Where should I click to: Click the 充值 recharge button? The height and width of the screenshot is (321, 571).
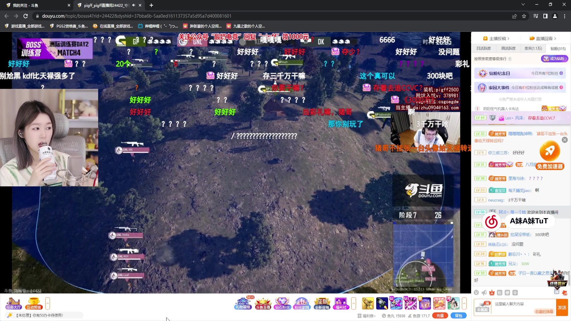click(x=440, y=316)
